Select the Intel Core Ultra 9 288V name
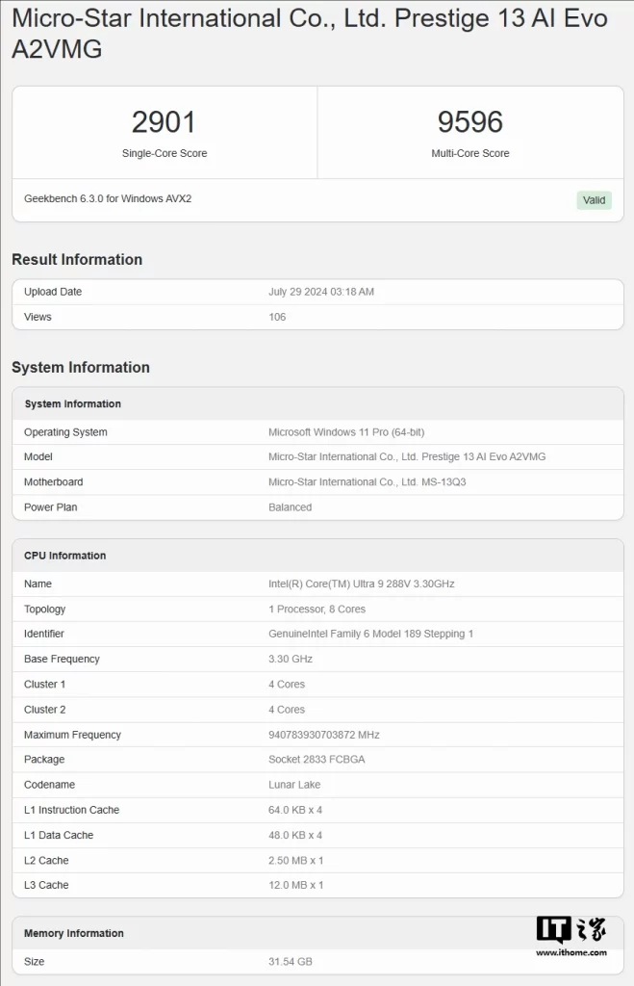This screenshot has width=634, height=986. pyautogui.click(x=362, y=584)
